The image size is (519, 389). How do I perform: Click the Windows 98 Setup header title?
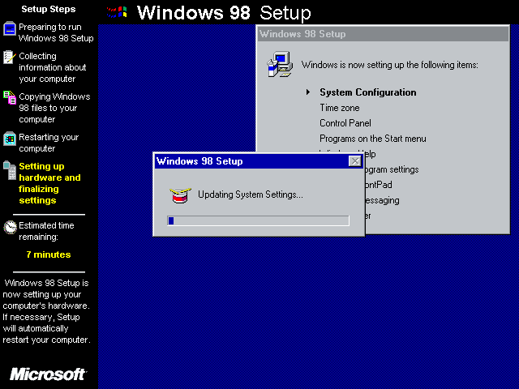[x=224, y=13]
